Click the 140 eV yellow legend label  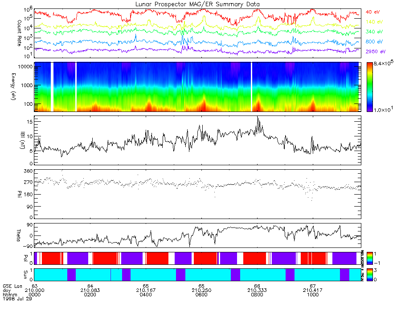(x=374, y=22)
